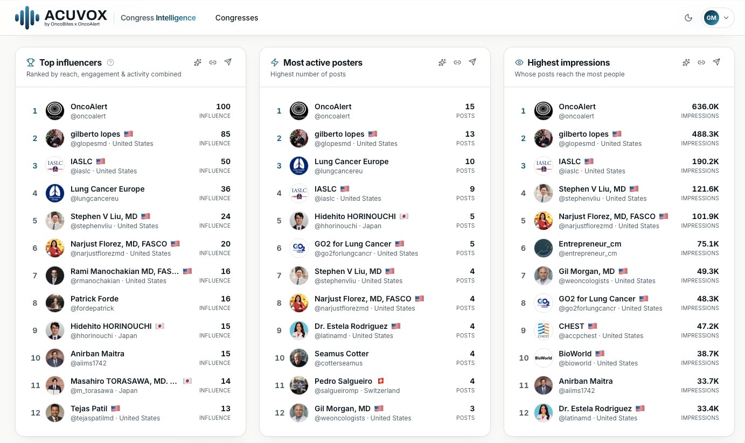Click OncoAlert's 15 posts count
The width and height of the screenshot is (745, 443).
(470, 107)
